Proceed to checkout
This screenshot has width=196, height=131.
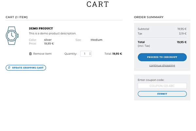[x=162, y=57]
